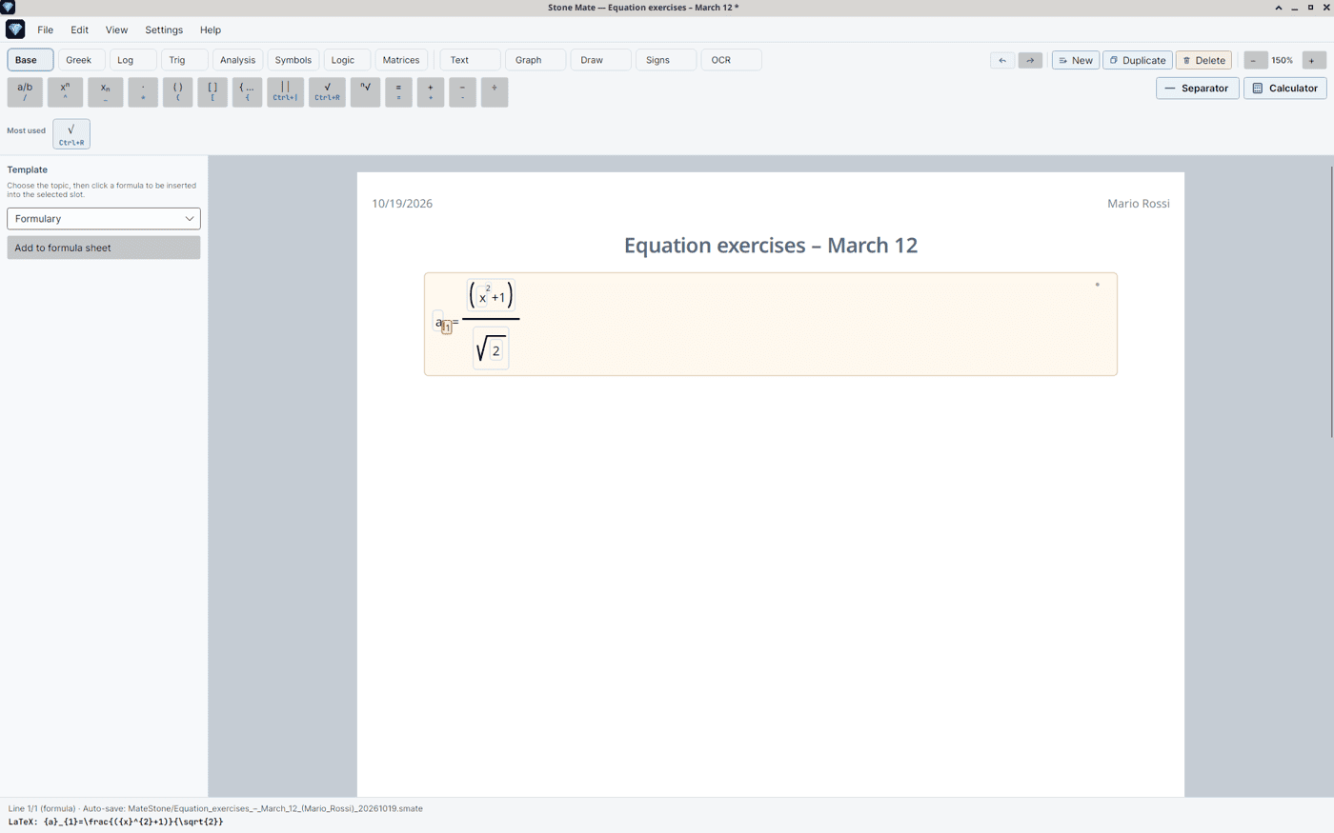This screenshot has height=833, width=1334.
Task: Insert the curly brace system {...
Action: 247,91
